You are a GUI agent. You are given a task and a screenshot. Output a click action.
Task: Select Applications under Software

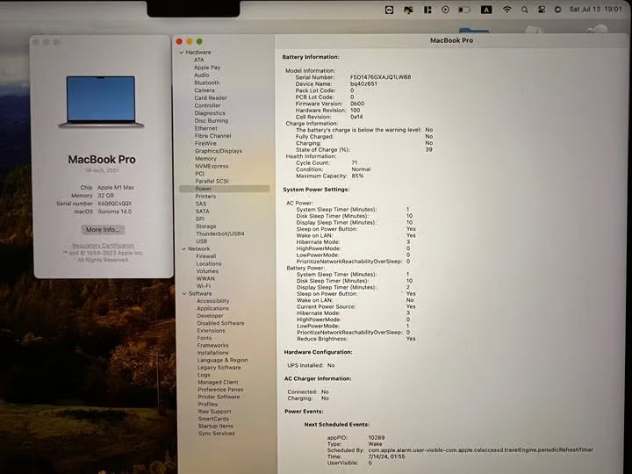212,308
